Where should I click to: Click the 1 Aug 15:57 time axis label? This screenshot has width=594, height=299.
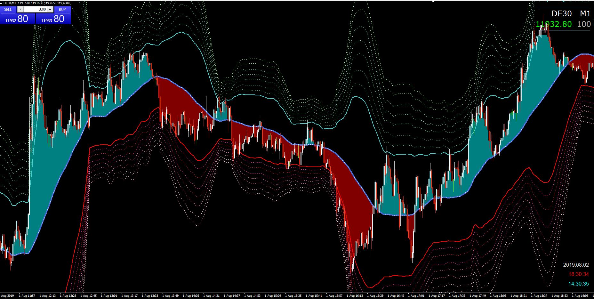tap(334, 296)
